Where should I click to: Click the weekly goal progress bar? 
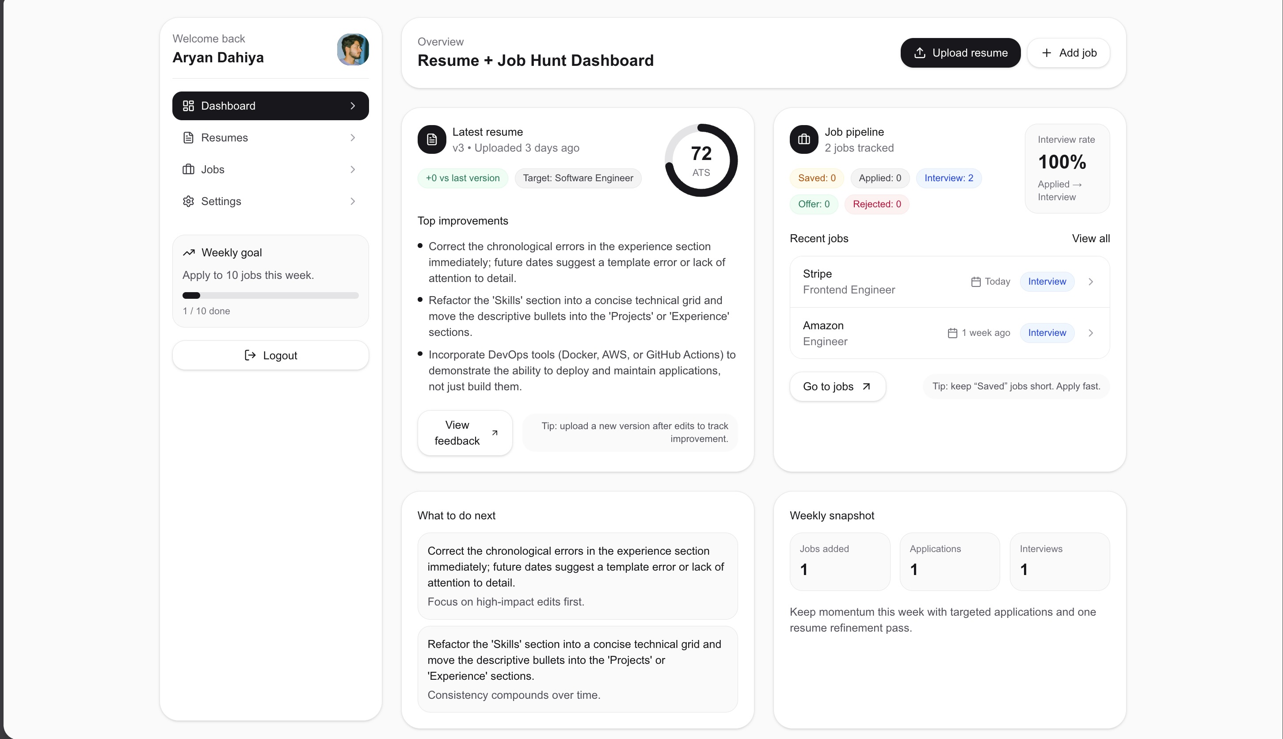pos(270,295)
